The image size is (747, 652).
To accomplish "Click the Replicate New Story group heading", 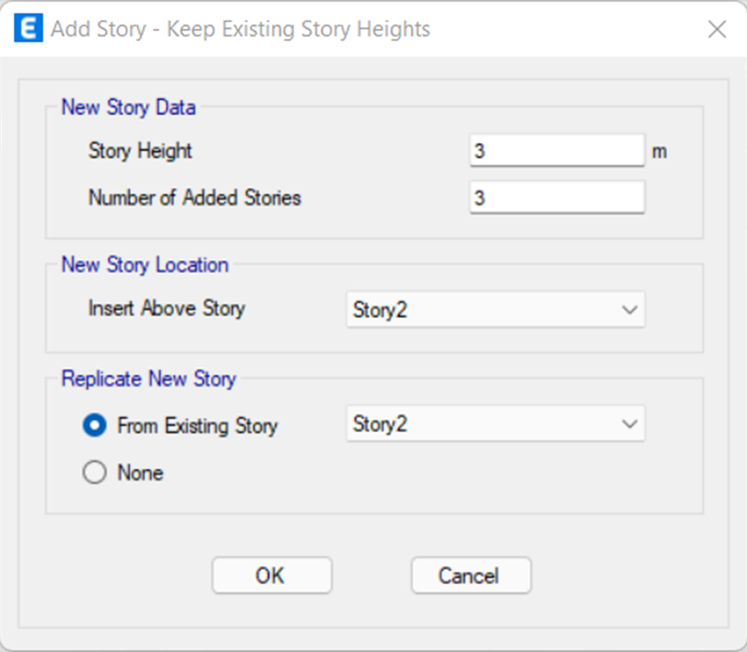I will [x=148, y=380].
